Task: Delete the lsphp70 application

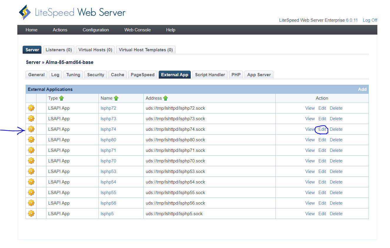Action: point(336,161)
